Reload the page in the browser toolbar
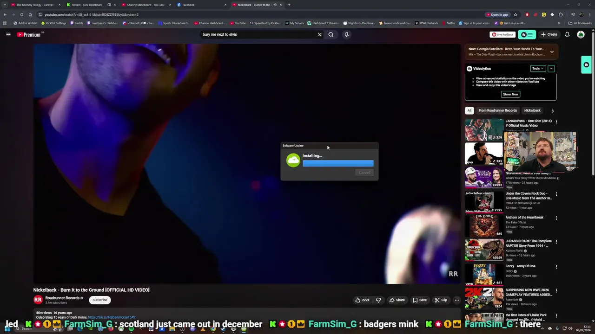Screen dimensions: 595x334 point(21,14)
